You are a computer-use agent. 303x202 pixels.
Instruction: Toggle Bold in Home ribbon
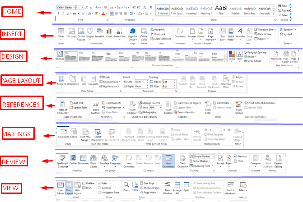(x=59, y=14)
